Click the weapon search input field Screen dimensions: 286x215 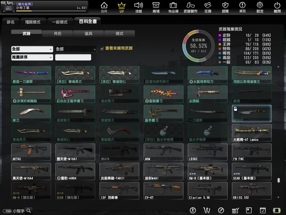pyautogui.click(x=73, y=57)
